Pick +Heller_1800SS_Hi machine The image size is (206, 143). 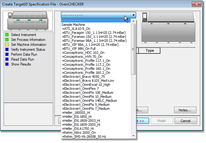96,113
